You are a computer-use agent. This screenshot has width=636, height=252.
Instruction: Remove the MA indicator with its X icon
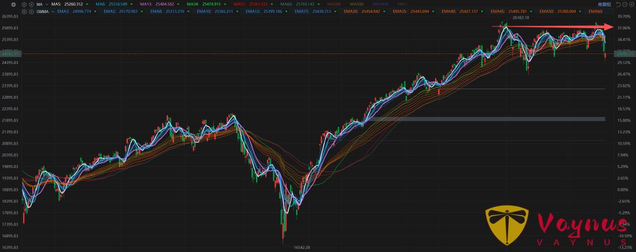click(x=31, y=4)
